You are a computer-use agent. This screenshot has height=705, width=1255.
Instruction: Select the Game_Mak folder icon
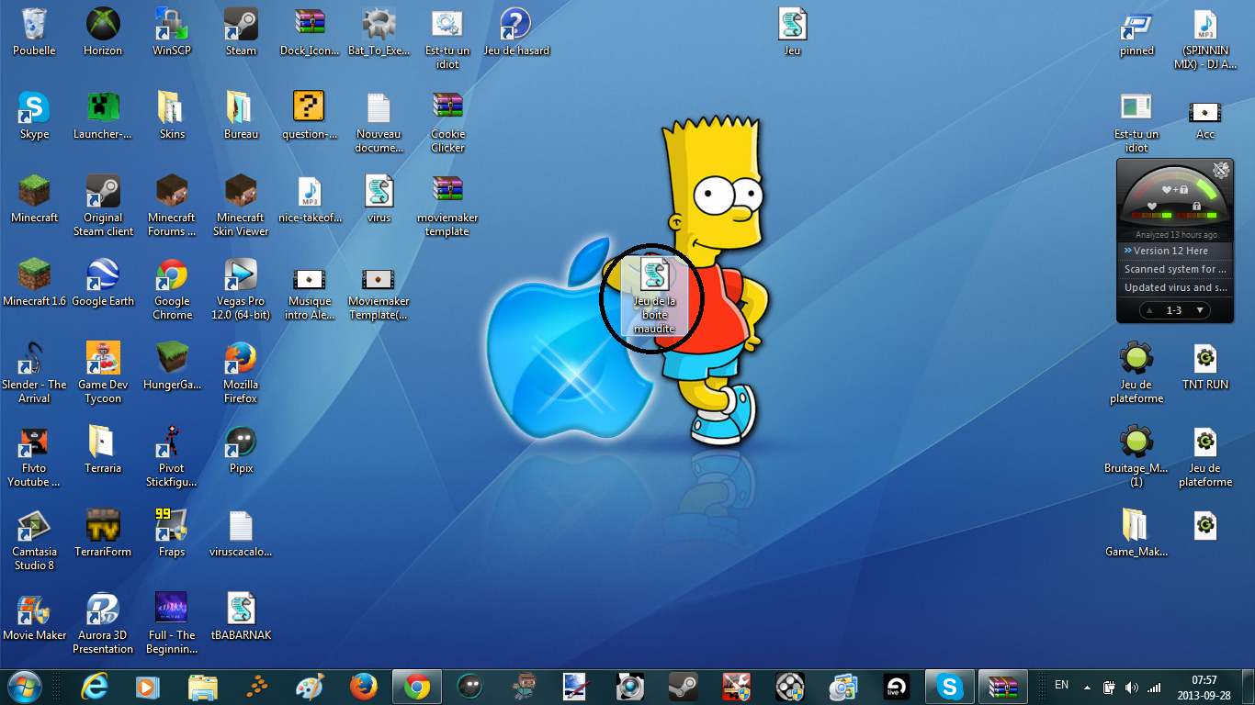click(x=1136, y=533)
